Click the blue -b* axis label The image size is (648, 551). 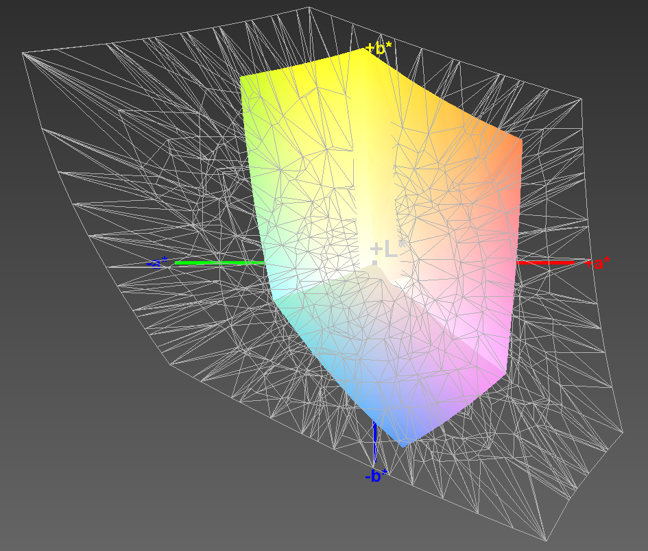pyautogui.click(x=376, y=476)
